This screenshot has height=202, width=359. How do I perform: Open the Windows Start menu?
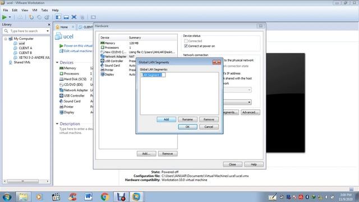click(7, 197)
